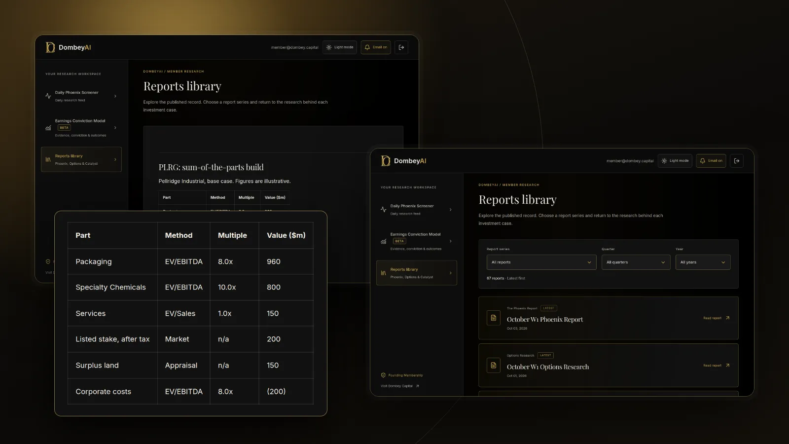789x444 pixels.
Task: Open the Year dropdown showing All years
Action: click(703, 262)
